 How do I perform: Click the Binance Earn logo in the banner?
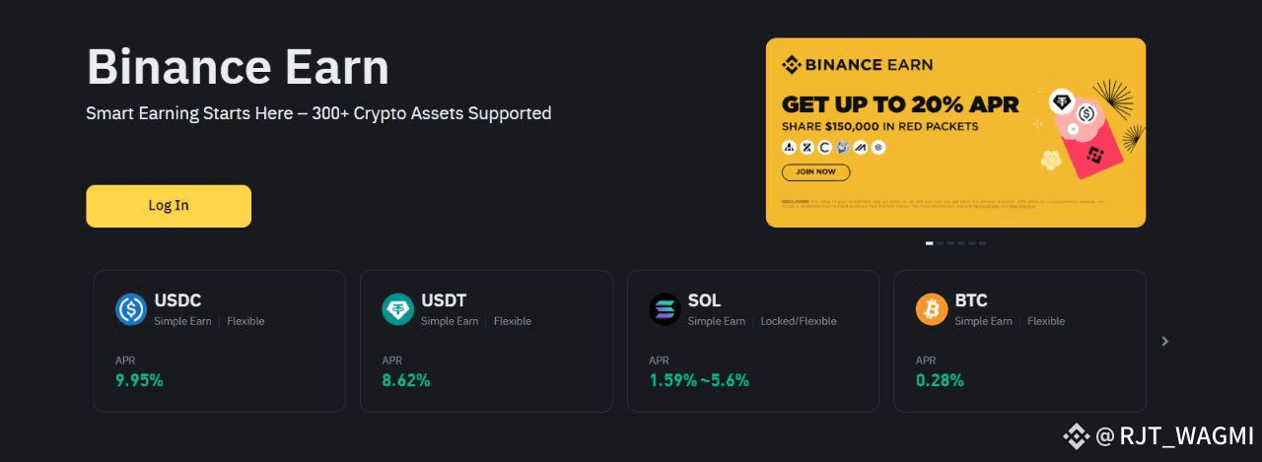[857, 65]
